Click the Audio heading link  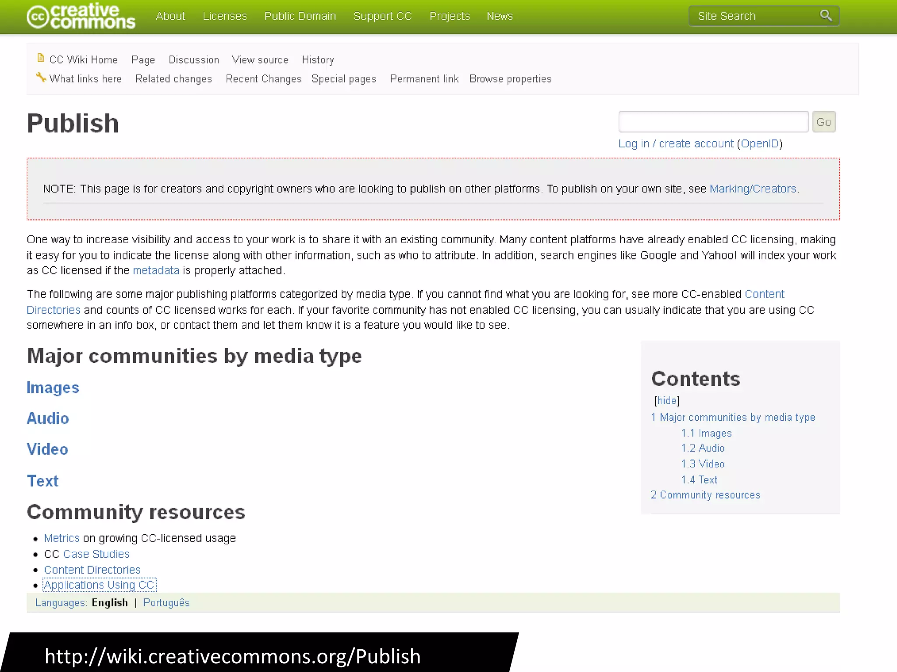click(48, 418)
